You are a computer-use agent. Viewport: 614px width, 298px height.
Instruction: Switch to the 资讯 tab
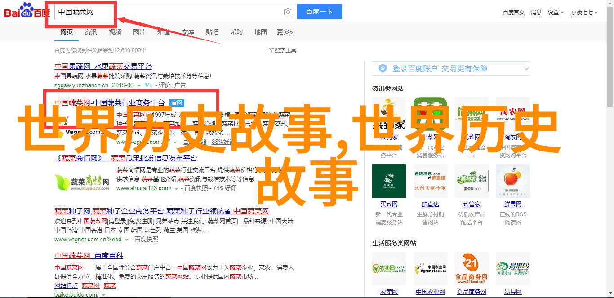(x=91, y=32)
